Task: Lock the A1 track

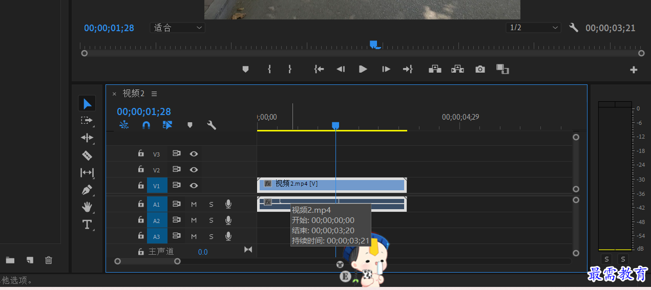Action: pos(141,204)
